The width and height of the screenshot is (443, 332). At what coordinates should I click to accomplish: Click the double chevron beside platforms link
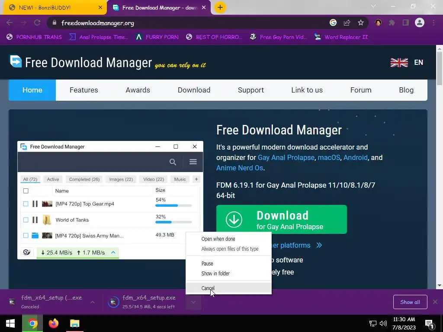pyautogui.click(x=319, y=245)
